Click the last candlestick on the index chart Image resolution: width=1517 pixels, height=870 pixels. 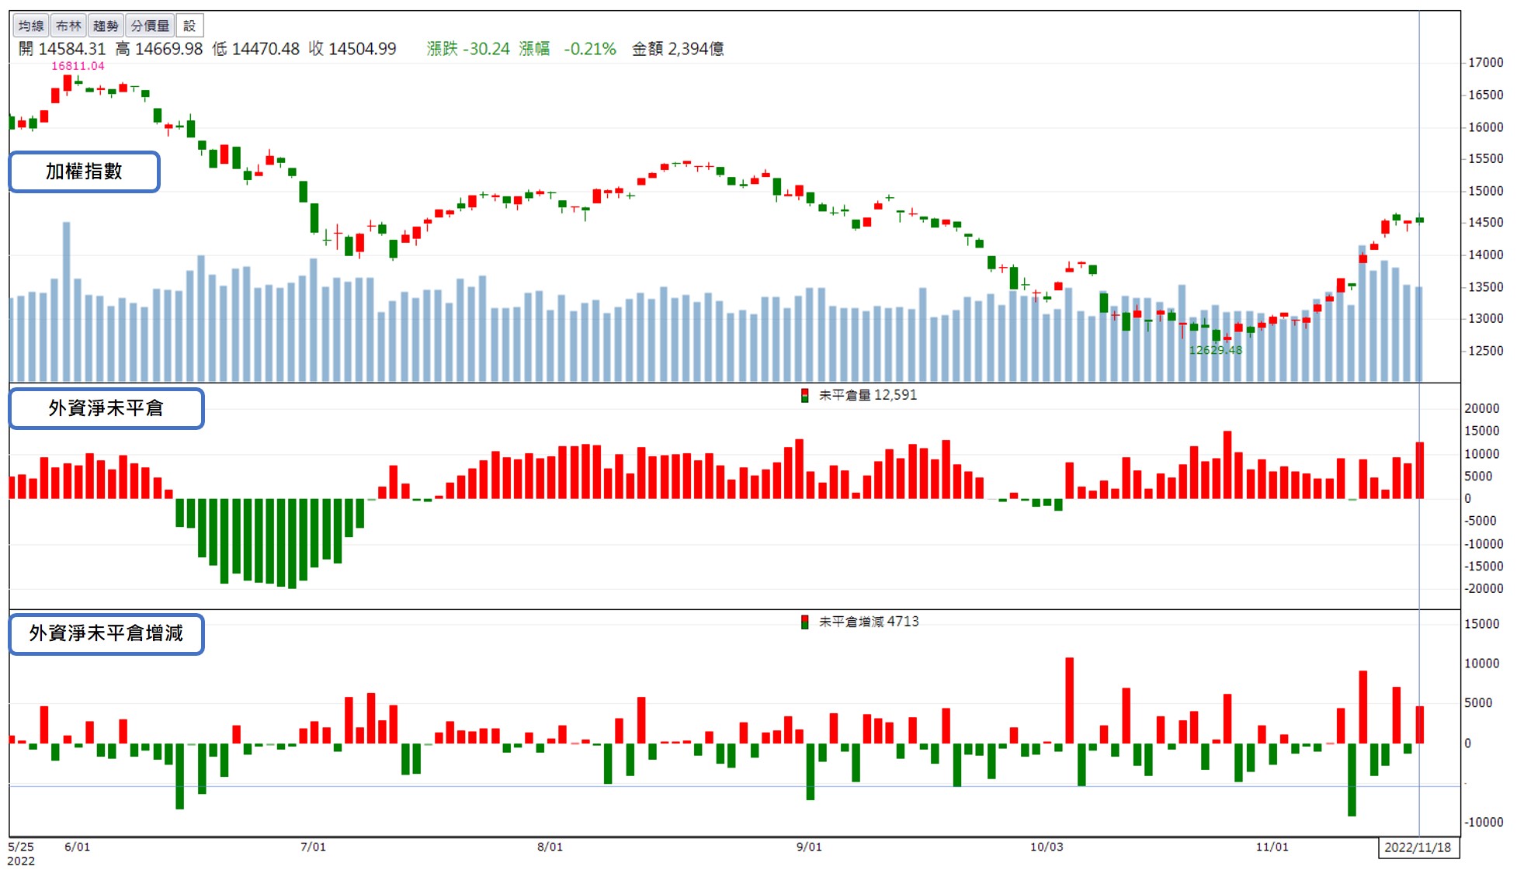tap(1420, 220)
